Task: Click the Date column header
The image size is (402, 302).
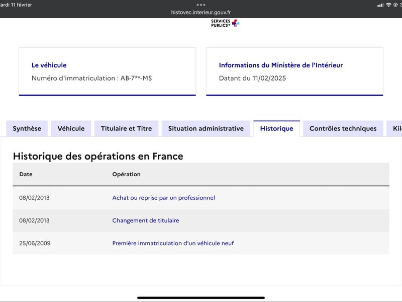Action: tap(26, 174)
